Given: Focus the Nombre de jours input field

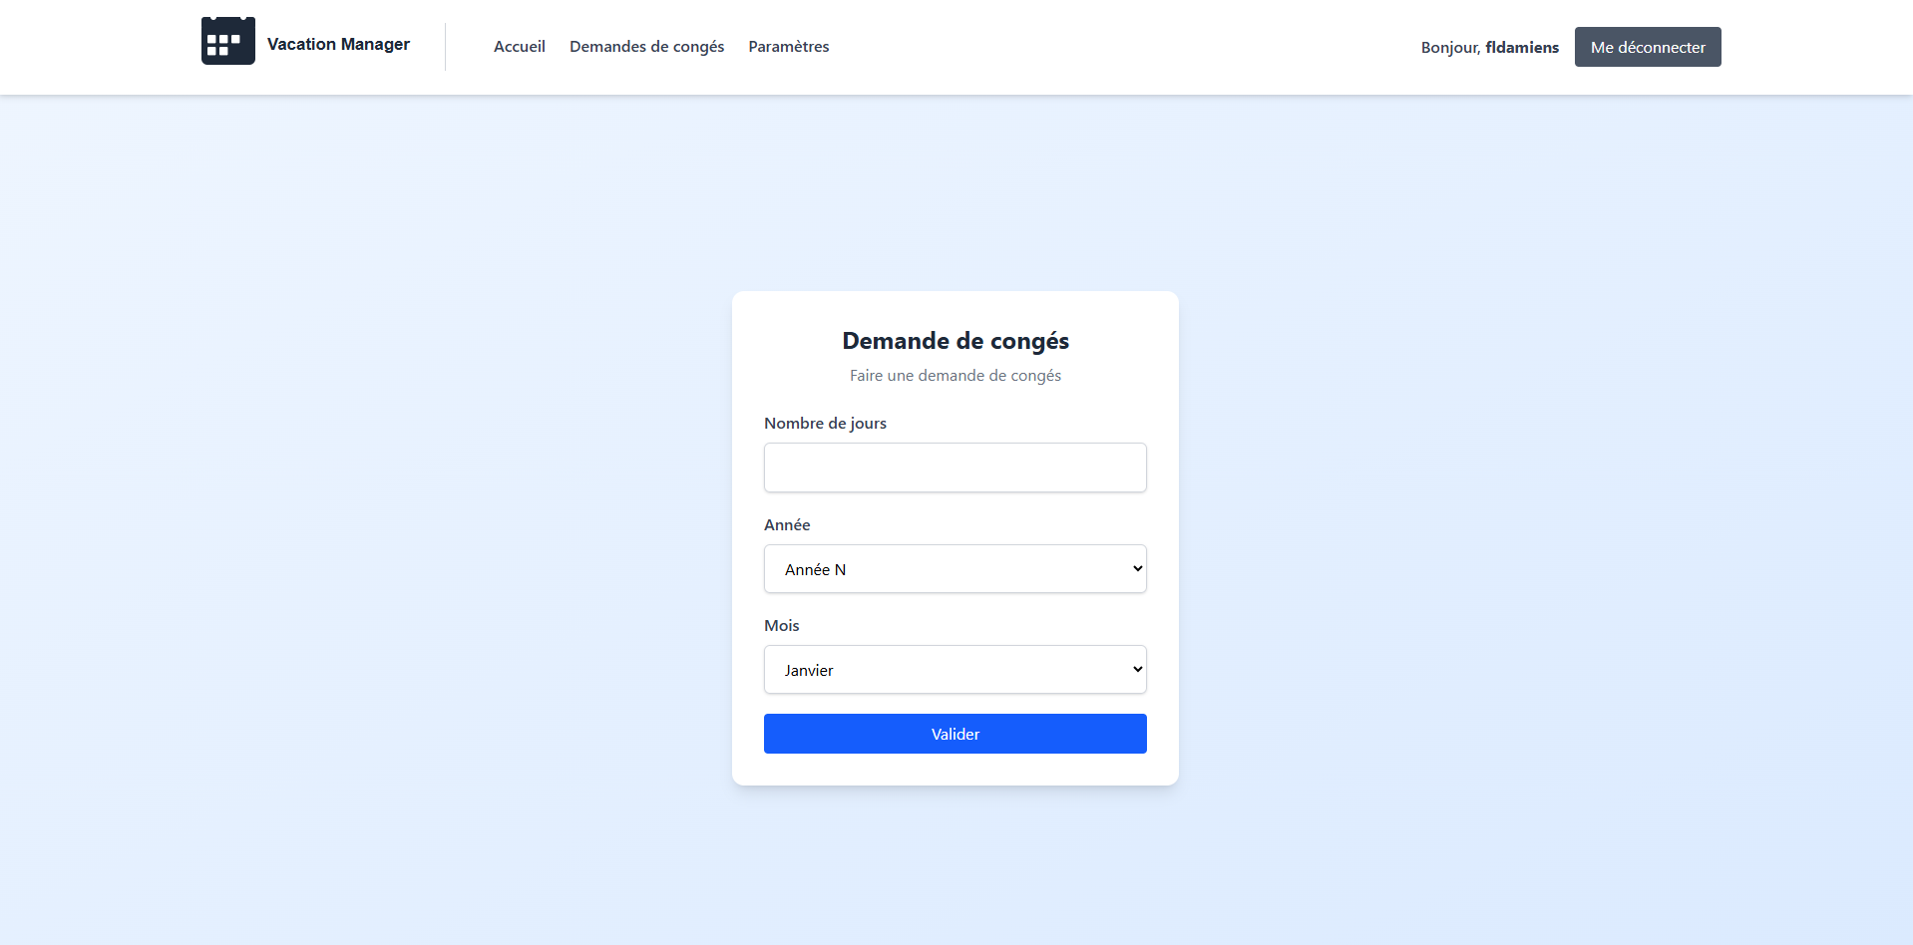Looking at the screenshot, I should coord(955,468).
